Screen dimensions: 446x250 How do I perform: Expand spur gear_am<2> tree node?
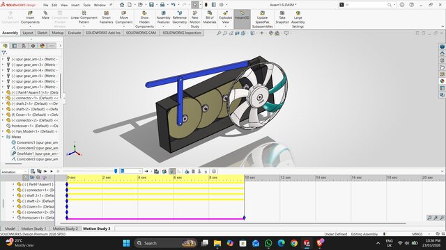pos(3,59)
